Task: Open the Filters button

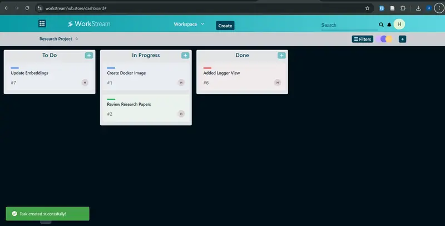Action: click(363, 39)
